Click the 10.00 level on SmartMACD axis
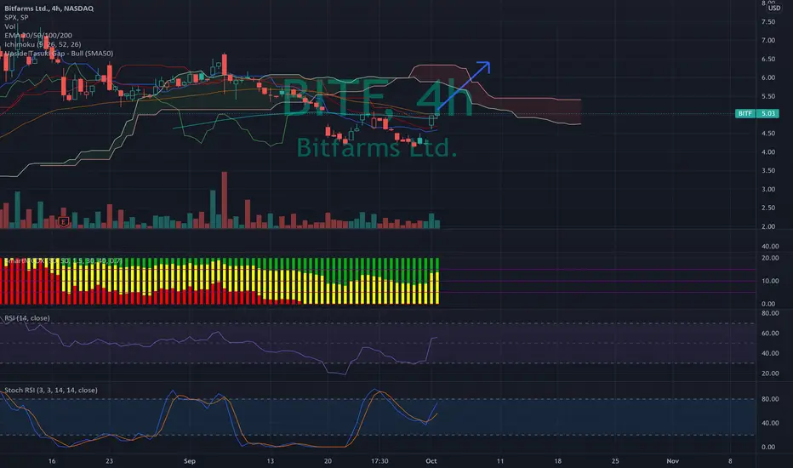The image size is (793, 468). (x=770, y=281)
